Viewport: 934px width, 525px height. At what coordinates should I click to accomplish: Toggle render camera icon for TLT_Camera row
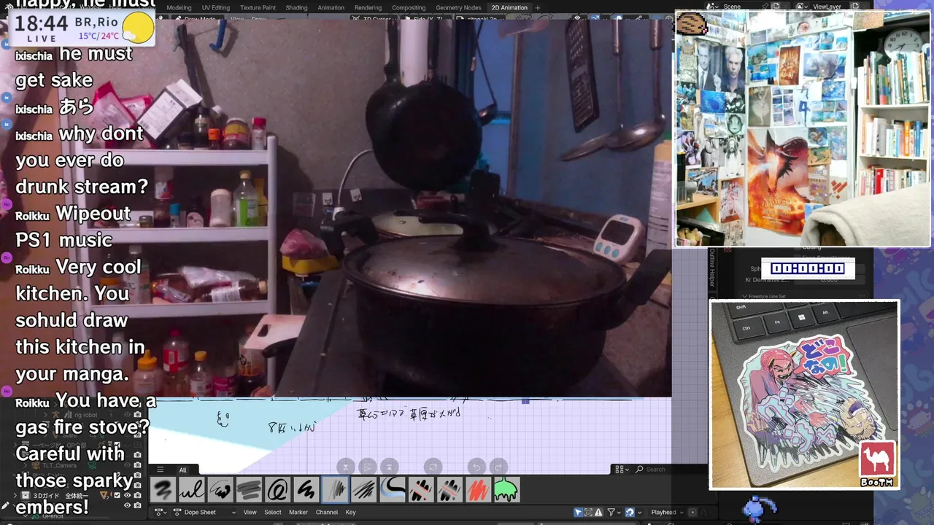tap(137, 465)
